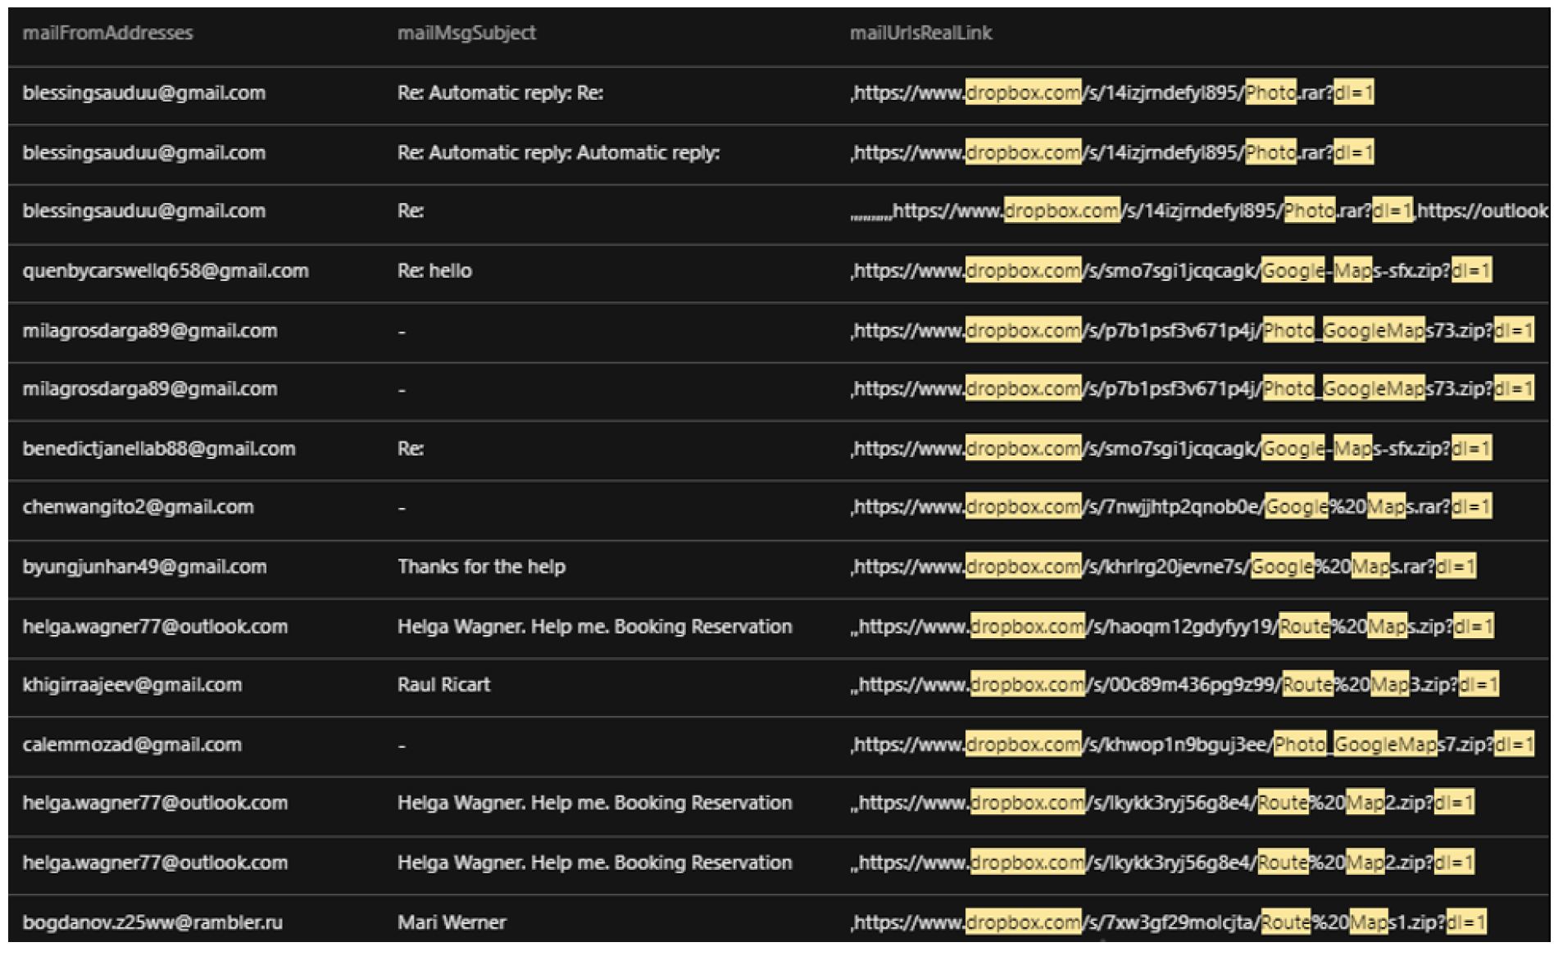
Task: Click the mailMsgSubject column header
Action: click(466, 34)
